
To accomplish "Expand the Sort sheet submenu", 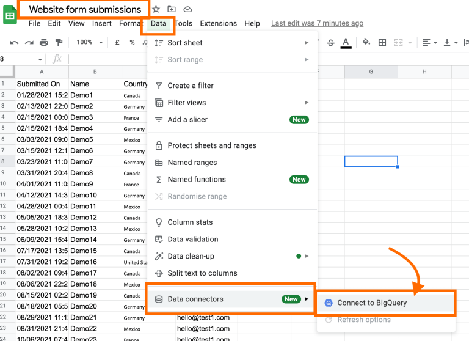I will click(232, 43).
